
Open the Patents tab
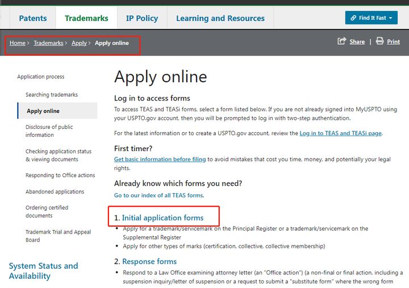(x=33, y=18)
